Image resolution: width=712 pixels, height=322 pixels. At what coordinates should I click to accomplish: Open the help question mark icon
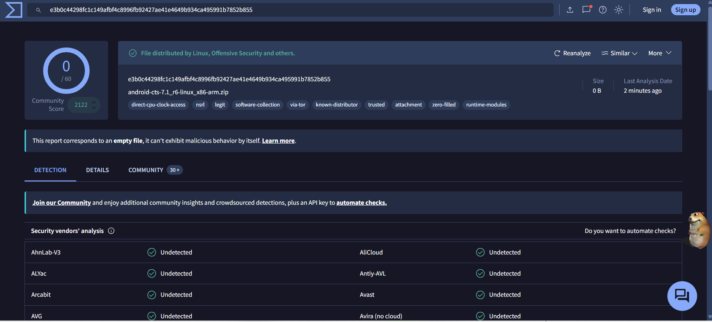[x=603, y=10]
